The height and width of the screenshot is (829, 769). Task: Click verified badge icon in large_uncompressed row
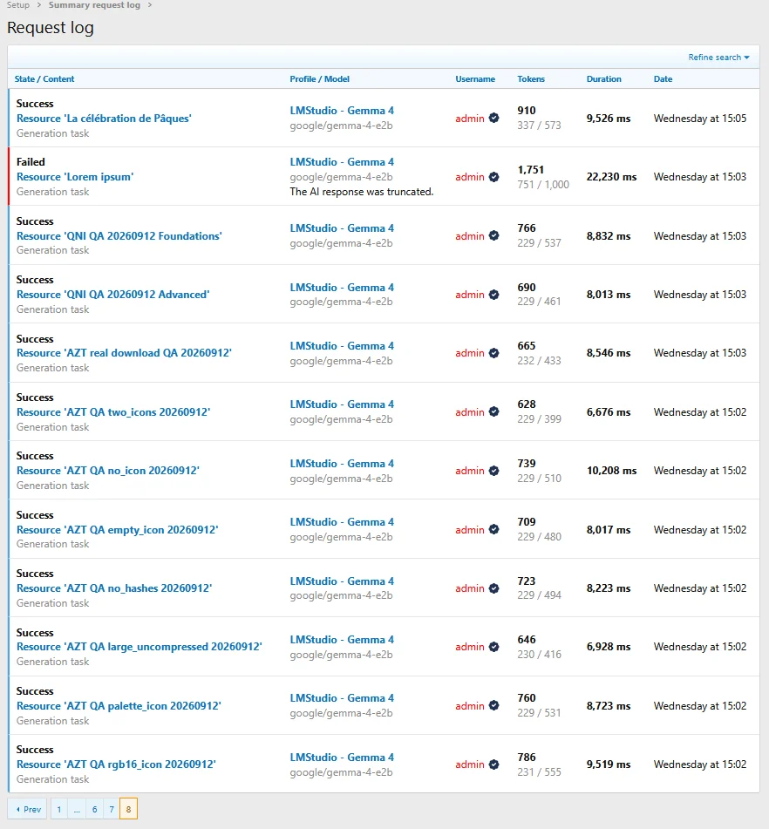pyautogui.click(x=493, y=647)
